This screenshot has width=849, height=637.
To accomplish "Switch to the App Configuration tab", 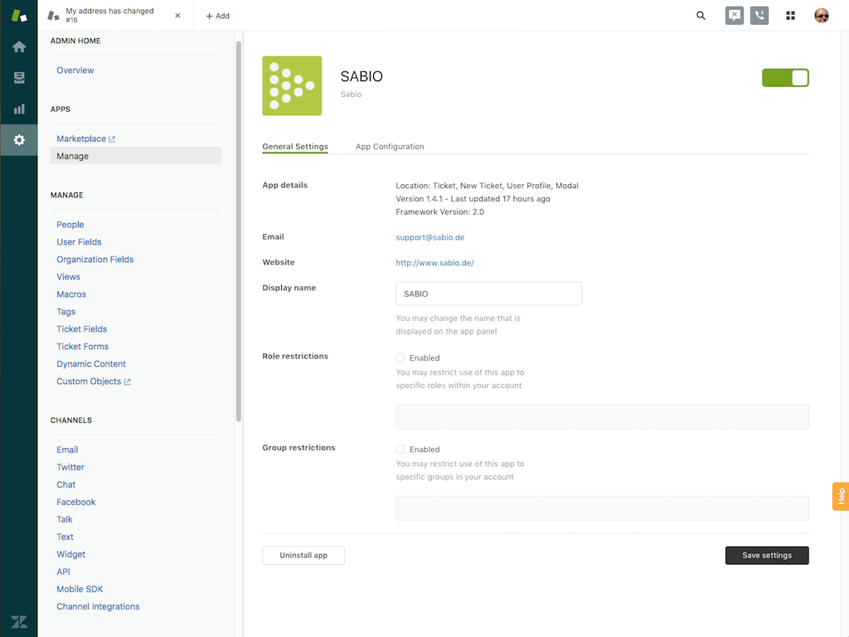I will tap(390, 147).
